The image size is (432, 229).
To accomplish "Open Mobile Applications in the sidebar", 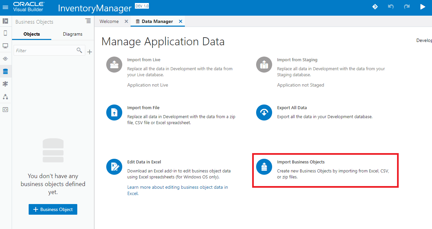I will pyautogui.click(x=5, y=33).
